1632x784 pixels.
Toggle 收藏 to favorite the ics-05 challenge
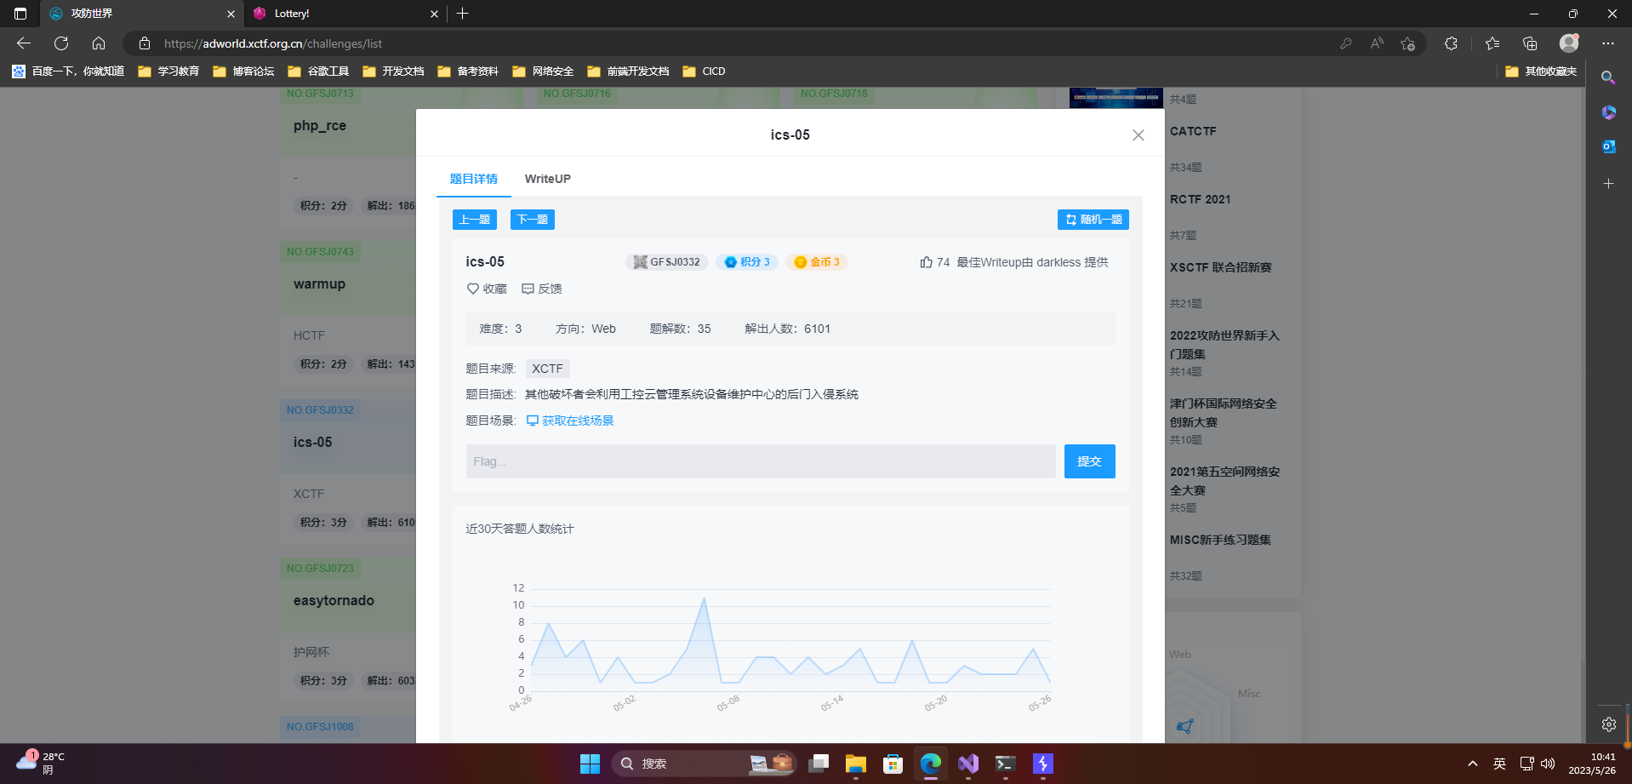[x=486, y=289]
